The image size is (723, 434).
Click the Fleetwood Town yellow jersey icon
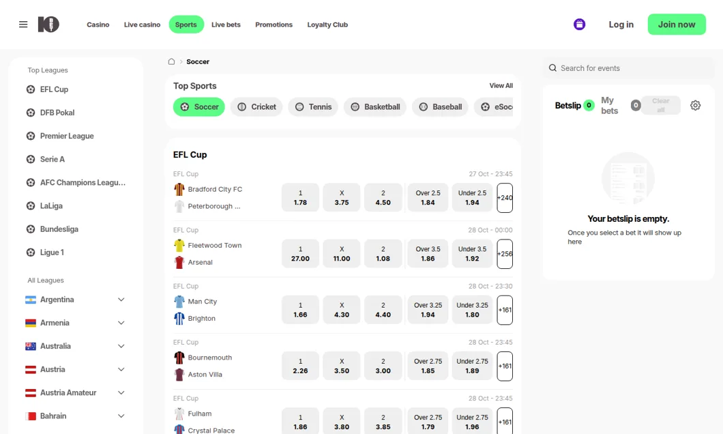(179, 246)
